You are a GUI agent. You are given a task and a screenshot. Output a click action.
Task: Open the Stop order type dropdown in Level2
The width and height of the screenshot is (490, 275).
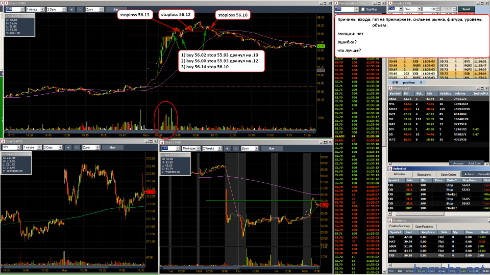pos(419,9)
